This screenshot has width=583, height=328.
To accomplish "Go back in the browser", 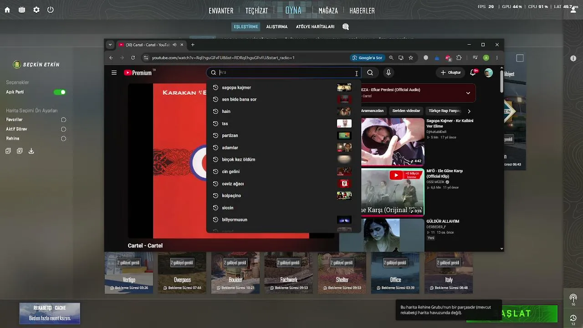I will pos(111,58).
